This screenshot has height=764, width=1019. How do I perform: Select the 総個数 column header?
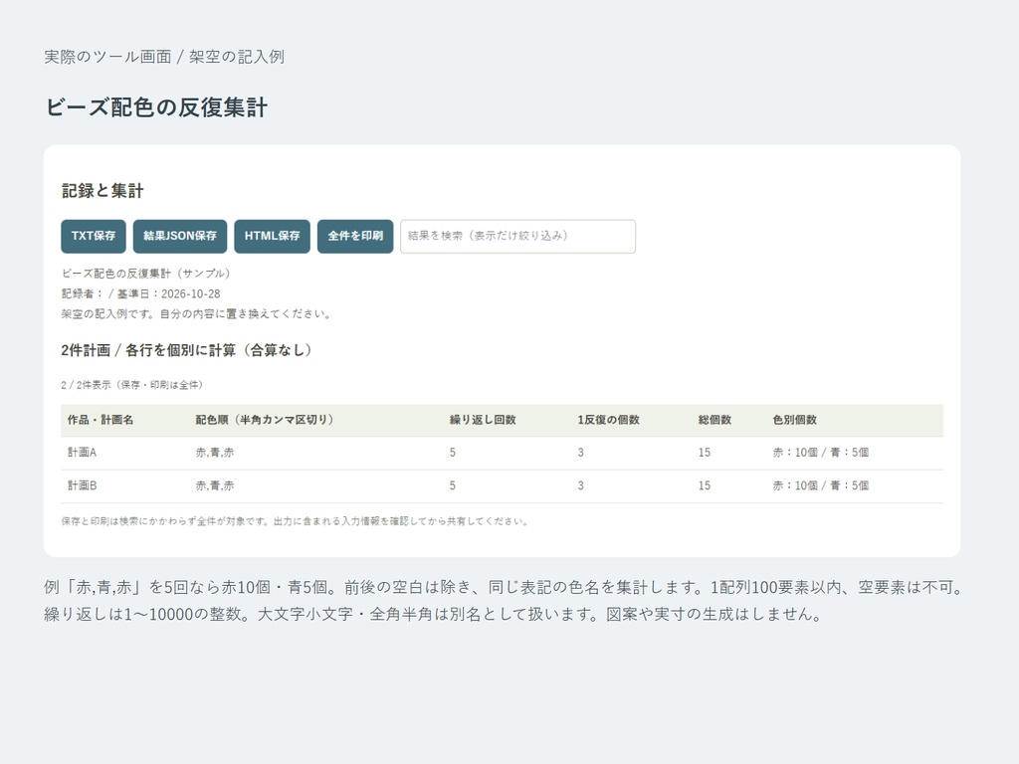click(x=714, y=420)
